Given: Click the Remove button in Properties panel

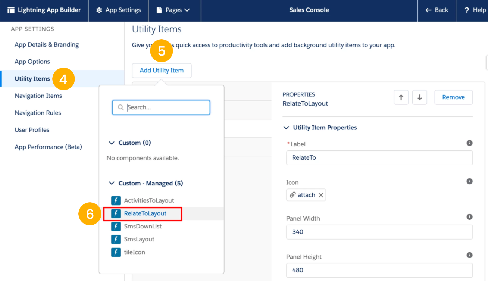Looking at the screenshot, I should tap(453, 97).
